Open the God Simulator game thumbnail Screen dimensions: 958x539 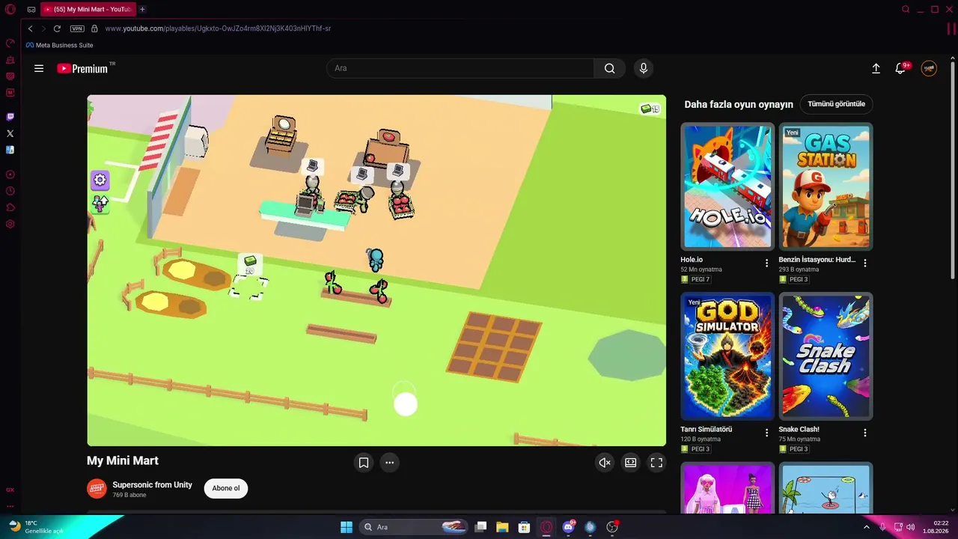coord(727,356)
